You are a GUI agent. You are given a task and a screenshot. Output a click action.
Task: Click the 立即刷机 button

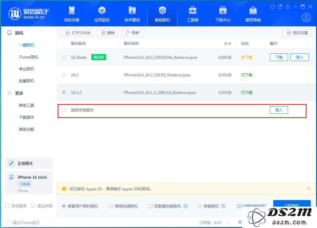click(x=292, y=204)
